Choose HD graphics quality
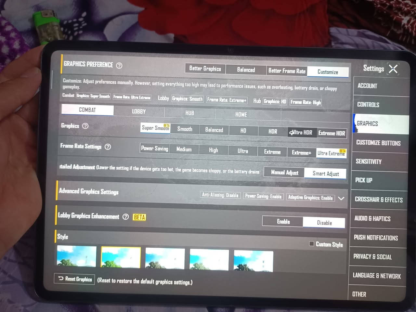Screen dimensions: 416x312 pyautogui.click(x=243, y=131)
